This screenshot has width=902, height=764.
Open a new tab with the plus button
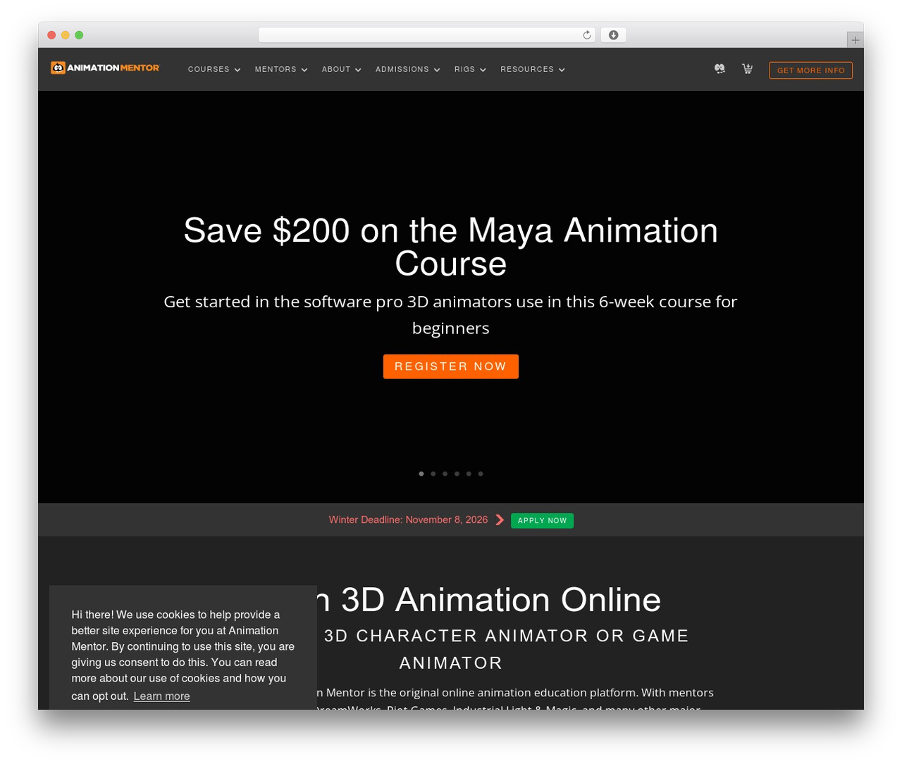click(x=855, y=40)
